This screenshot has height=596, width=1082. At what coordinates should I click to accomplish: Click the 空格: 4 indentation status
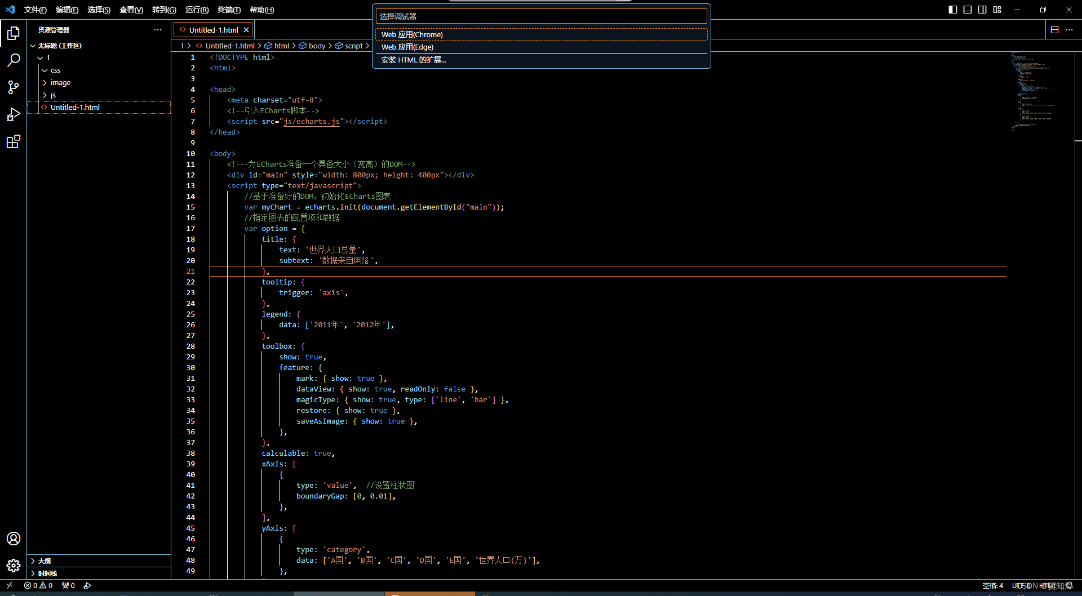[x=993, y=586]
